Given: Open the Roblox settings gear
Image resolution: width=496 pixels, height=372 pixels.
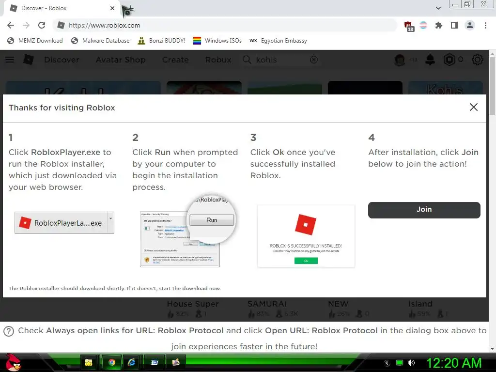Looking at the screenshot, I should pyautogui.click(x=477, y=60).
